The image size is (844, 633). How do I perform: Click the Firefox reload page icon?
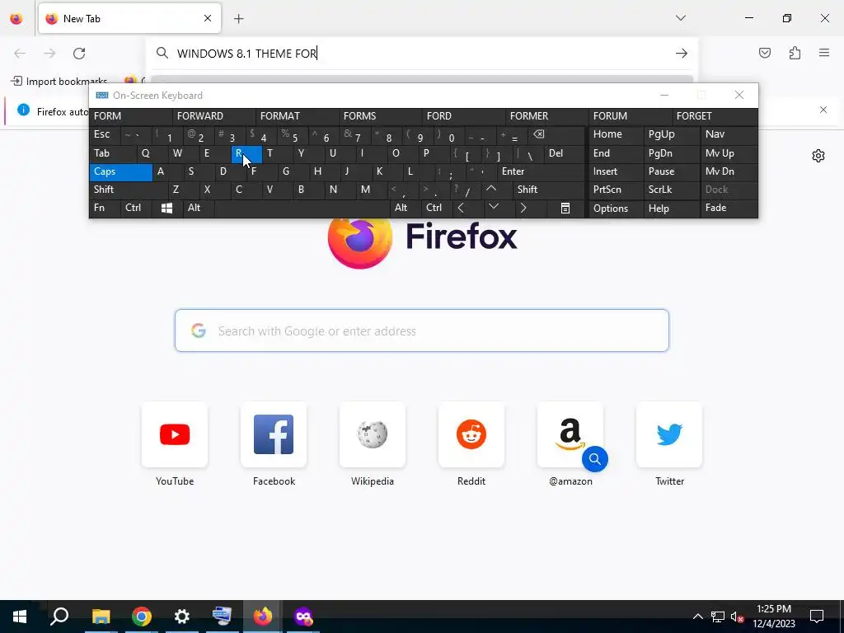(79, 54)
